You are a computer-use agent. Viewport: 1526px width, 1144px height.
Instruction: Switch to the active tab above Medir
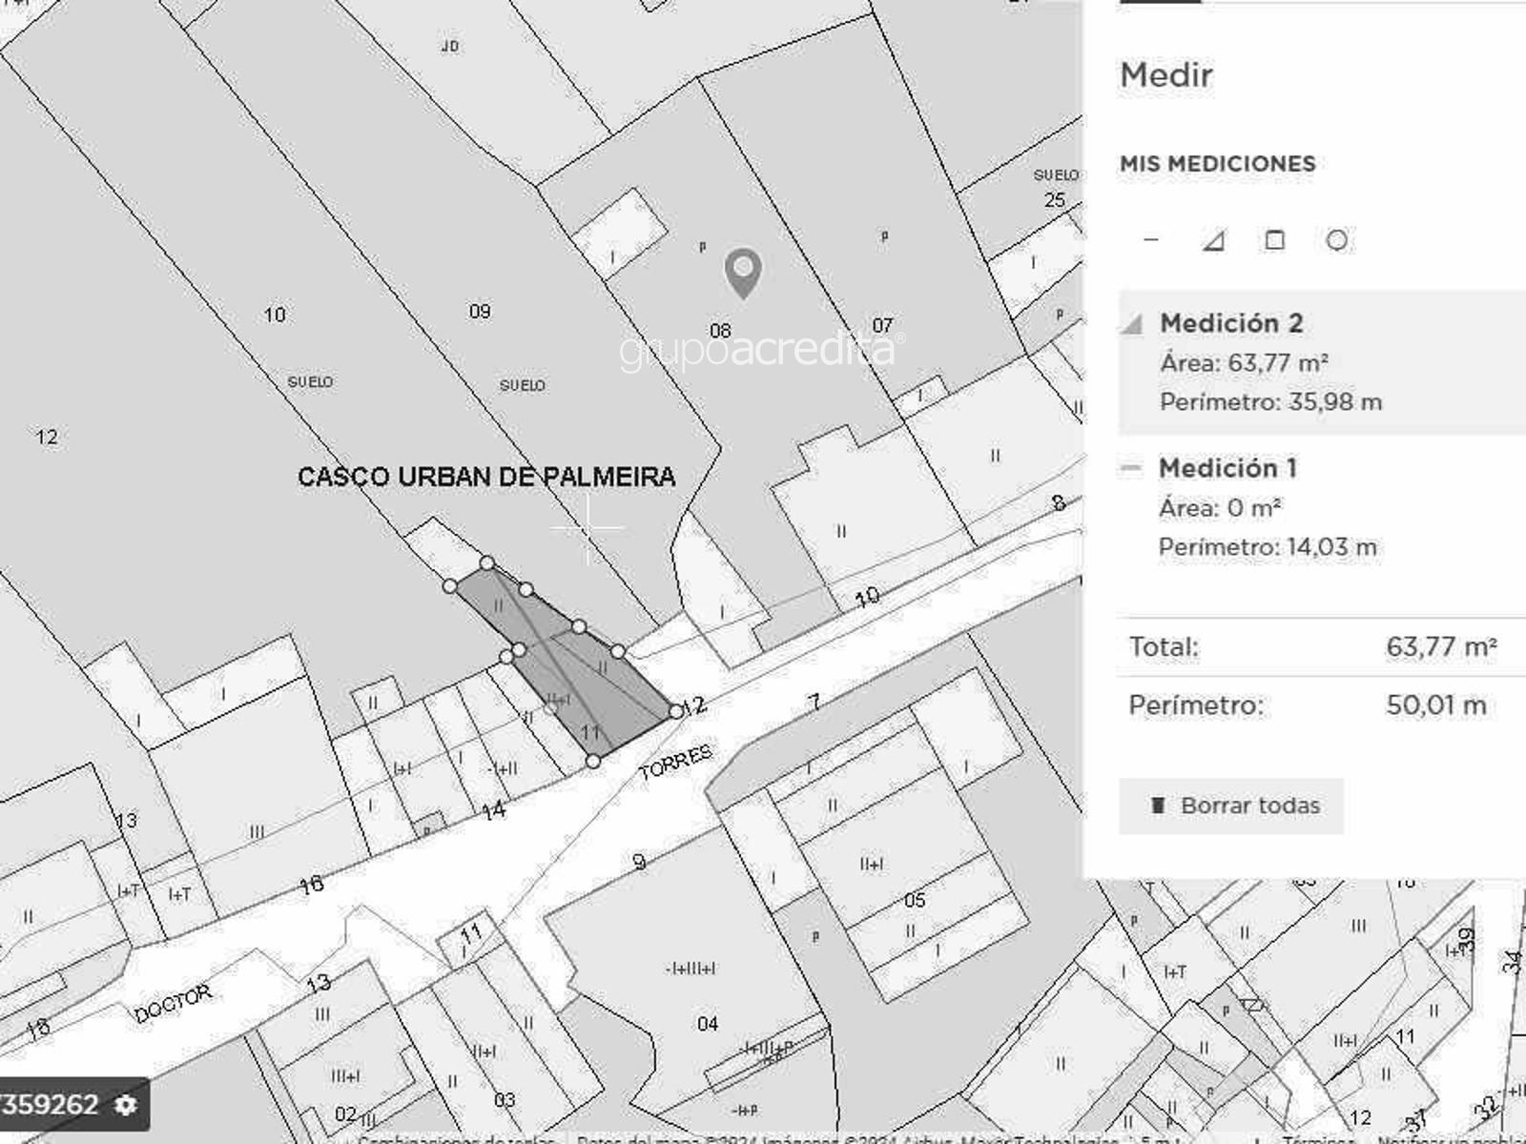(x=1160, y=2)
